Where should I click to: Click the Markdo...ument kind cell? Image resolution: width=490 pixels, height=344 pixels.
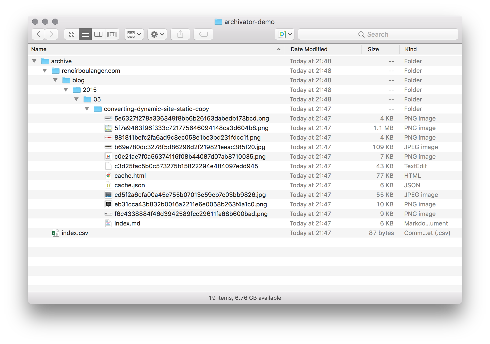coord(426,223)
